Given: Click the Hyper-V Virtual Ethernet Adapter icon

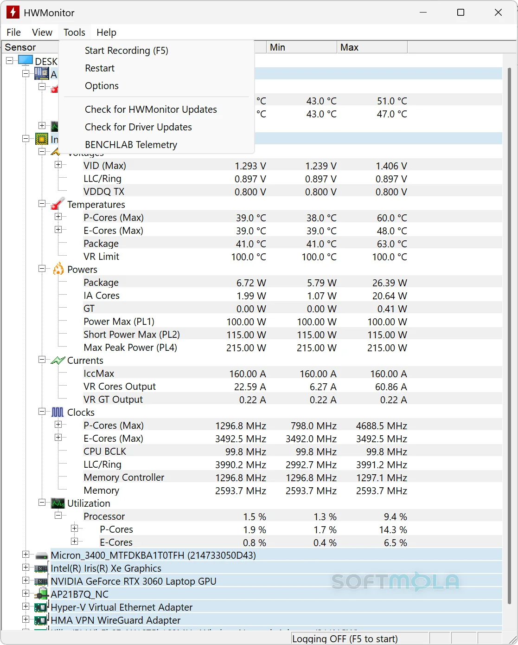Looking at the screenshot, I should point(41,607).
